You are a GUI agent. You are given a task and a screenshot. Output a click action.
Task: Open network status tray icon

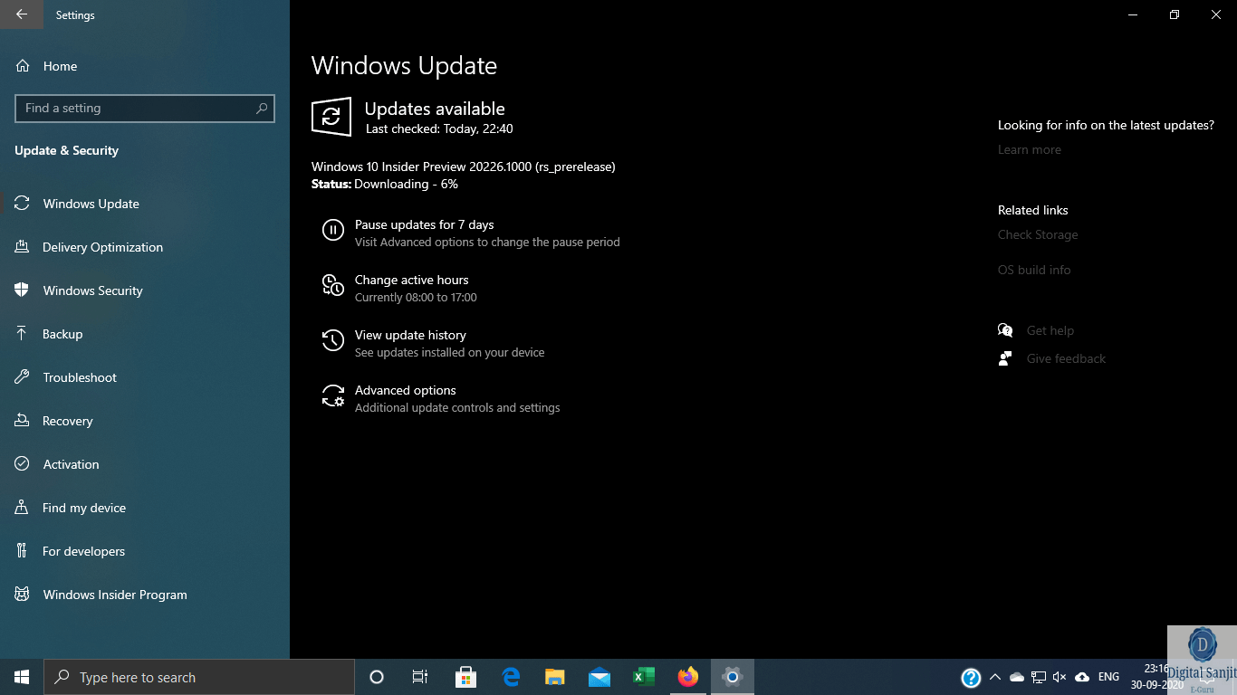1039,677
